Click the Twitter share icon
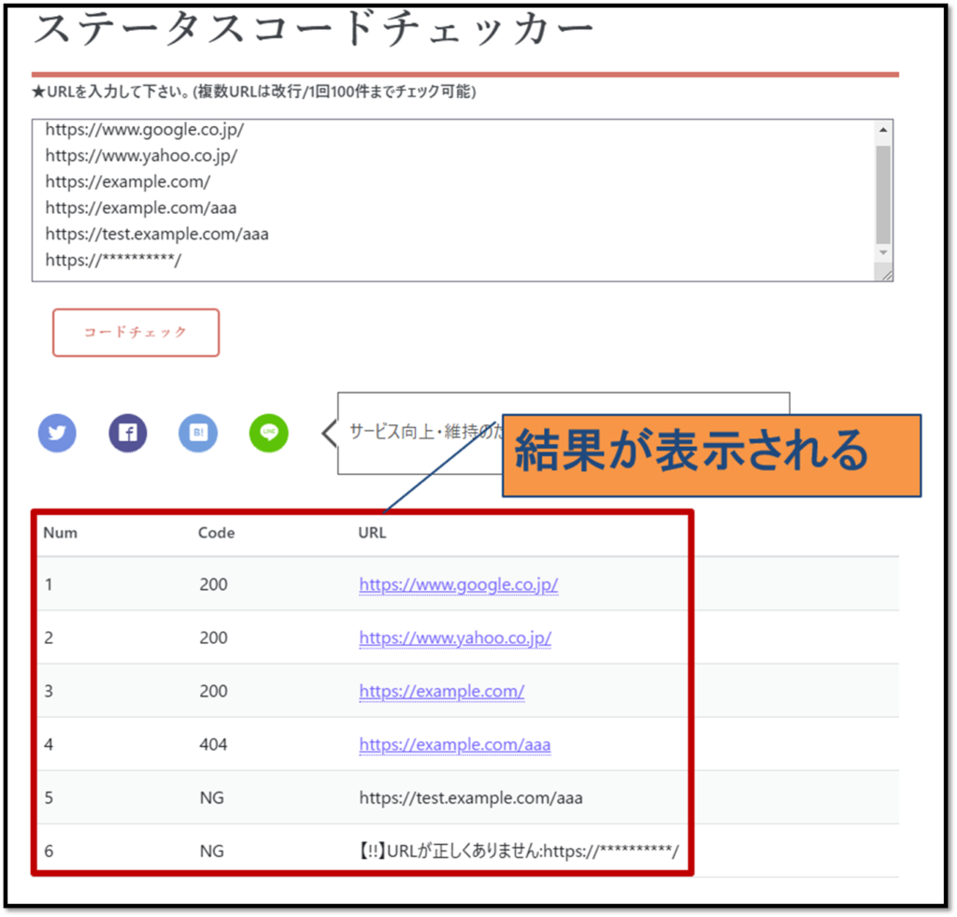 point(57,434)
